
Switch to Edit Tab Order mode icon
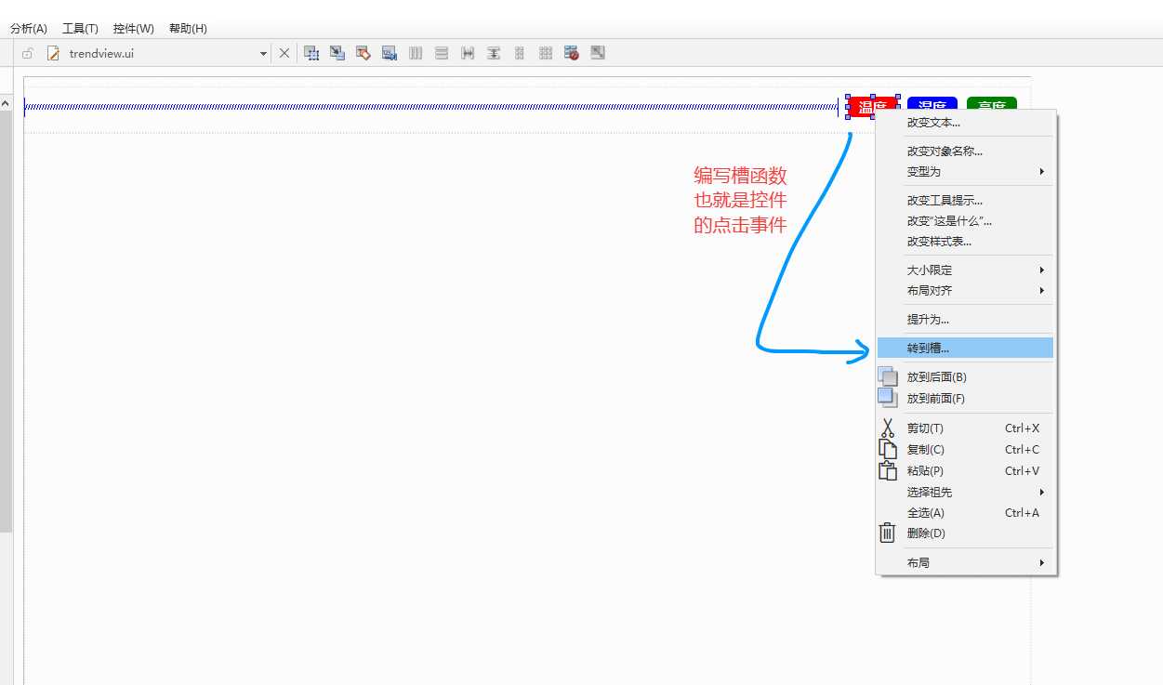[x=390, y=53]
